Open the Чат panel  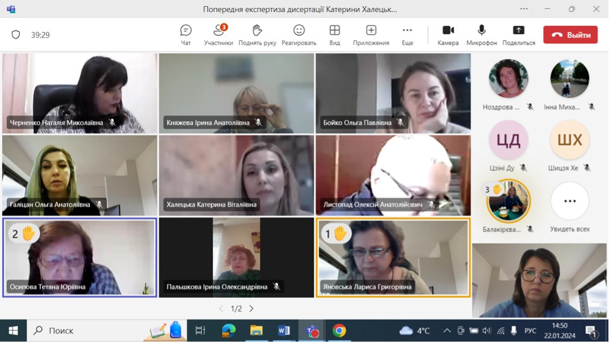186,35
